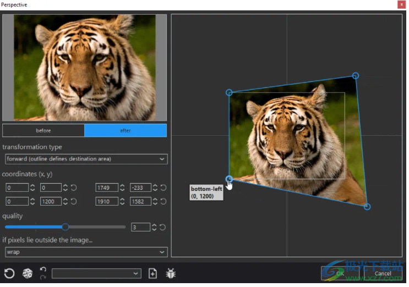Click the bottom-left corner handle of outline
Image resolution: width=409 pixels, height=287 pixels.
(x=229, y=179)
